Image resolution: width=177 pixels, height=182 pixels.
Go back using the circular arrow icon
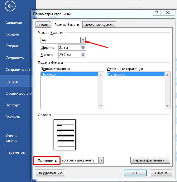(x=10, y=6)
